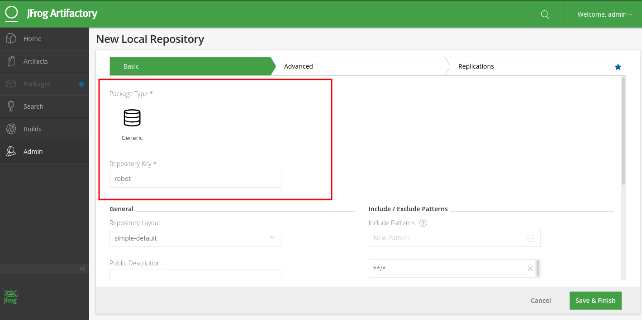642x320 pixels.
Task: Click the Repository Key input field
Action: 195,179
